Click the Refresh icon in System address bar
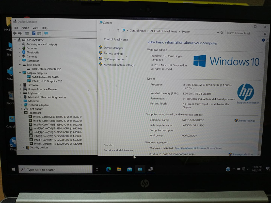The image size is (271, 203). point(222,32)
